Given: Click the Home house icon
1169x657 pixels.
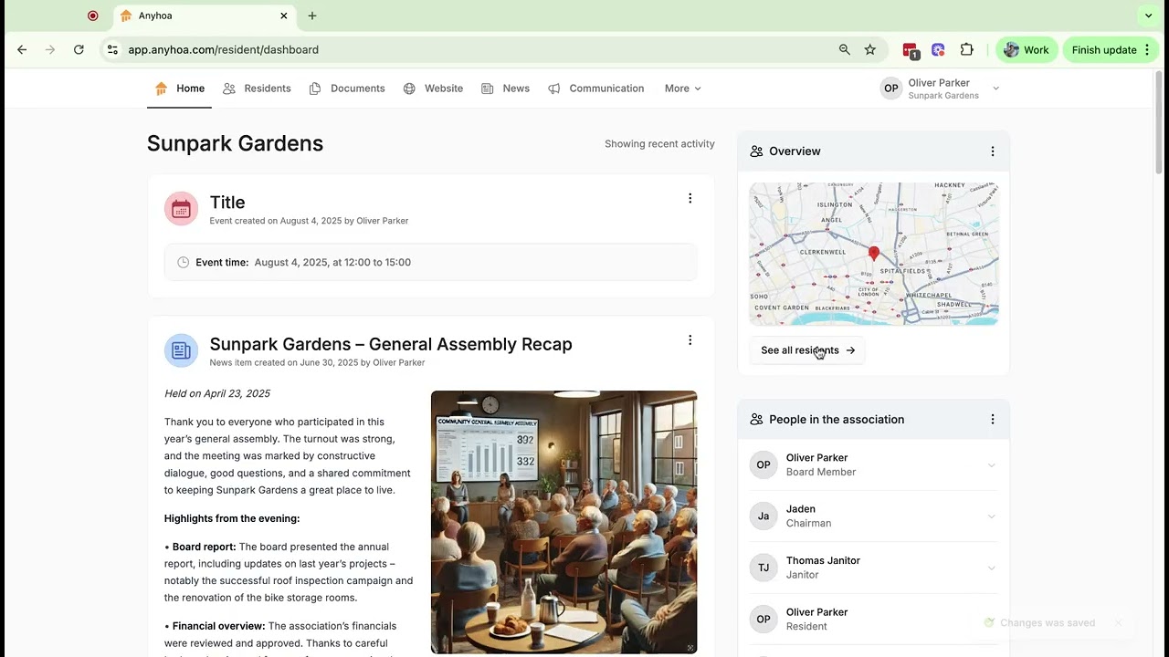Looking at the screenshot, I should 161,89.
